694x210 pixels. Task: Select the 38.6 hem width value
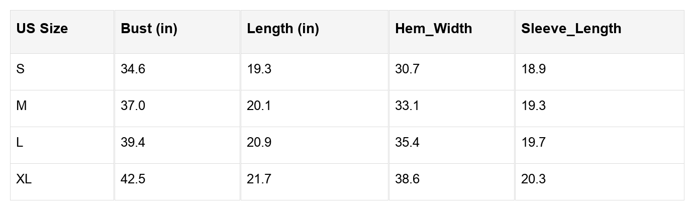(407, 179)
